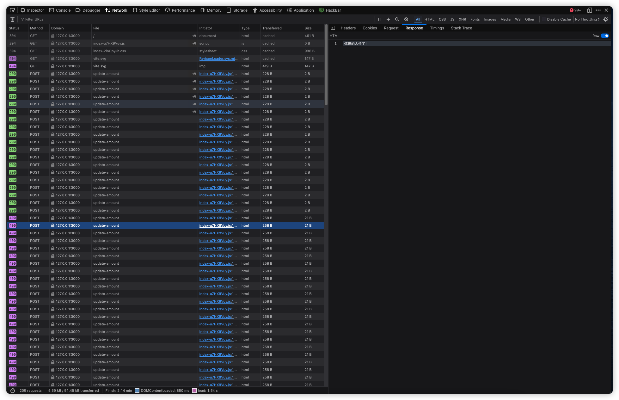Show the Headers details tab
Image resolution: width=619 pixels, height=400 pixels.
pos(348,28)
